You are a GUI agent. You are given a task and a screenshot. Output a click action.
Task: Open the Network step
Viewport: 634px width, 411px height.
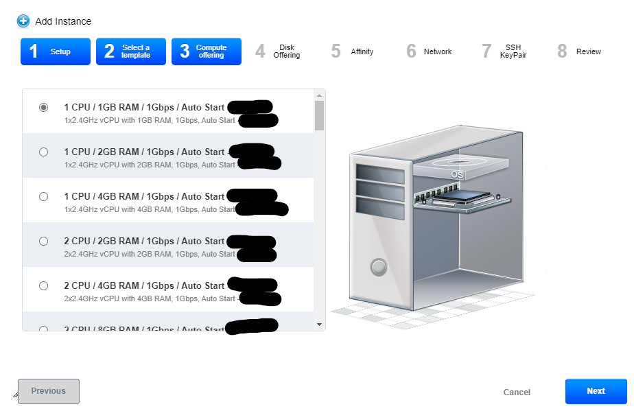point(428,51)
